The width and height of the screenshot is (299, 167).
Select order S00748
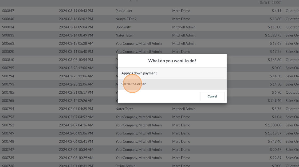[x=8, y=141]
